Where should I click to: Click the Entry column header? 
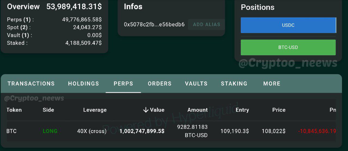(x=242, y=110)
